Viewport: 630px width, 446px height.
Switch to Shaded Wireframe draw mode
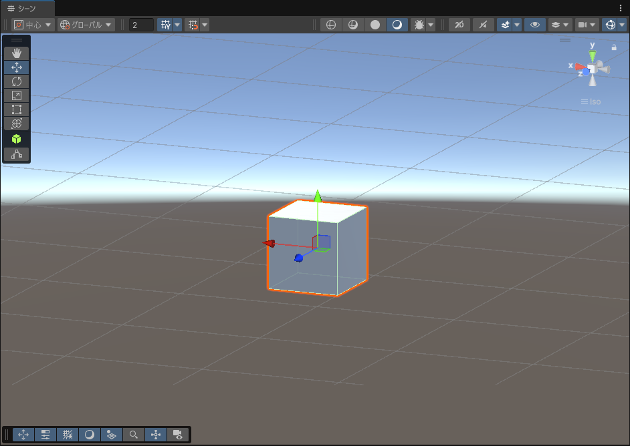click(353, 25)
